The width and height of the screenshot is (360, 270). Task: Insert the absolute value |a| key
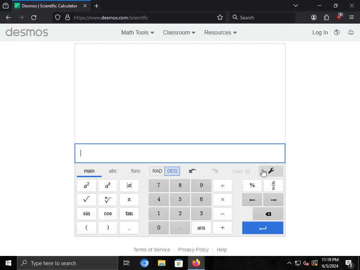[x=129, y=185]
